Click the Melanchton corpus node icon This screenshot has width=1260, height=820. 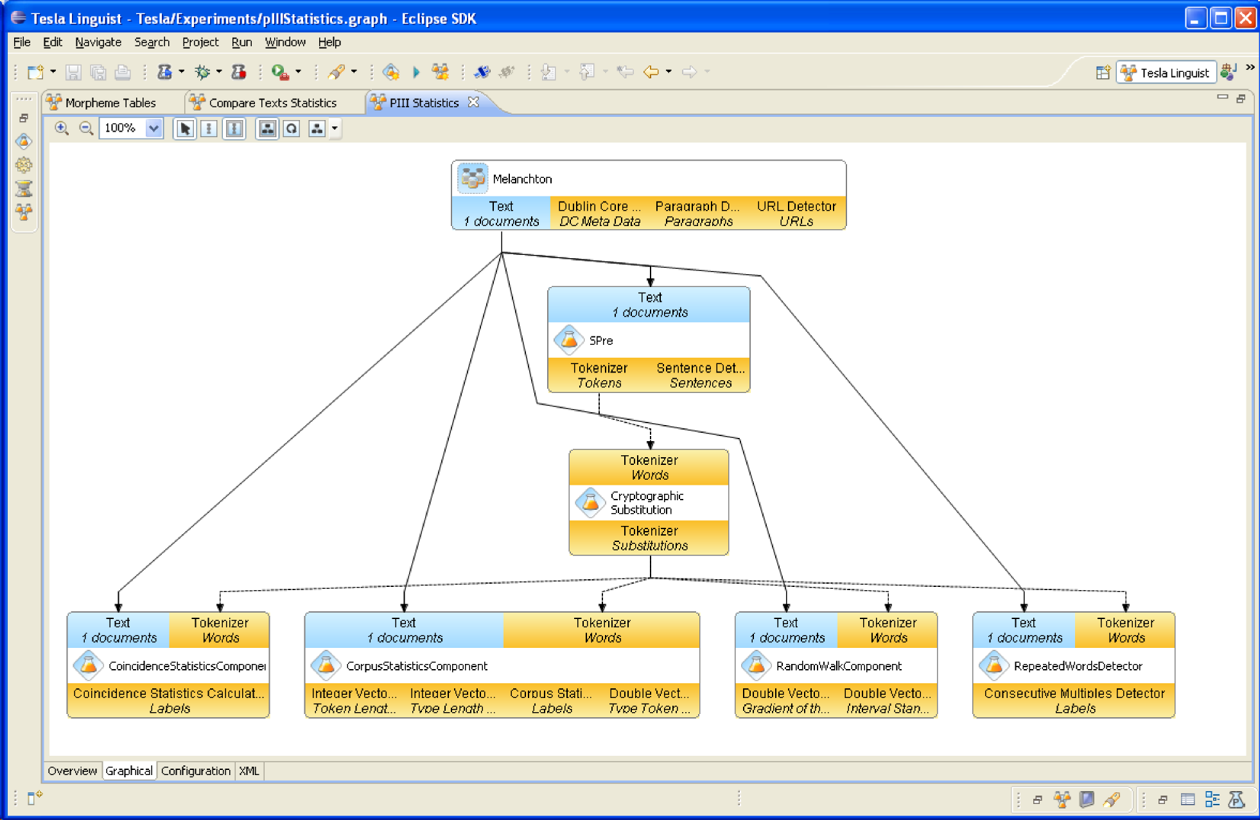(x=472, y=179)
